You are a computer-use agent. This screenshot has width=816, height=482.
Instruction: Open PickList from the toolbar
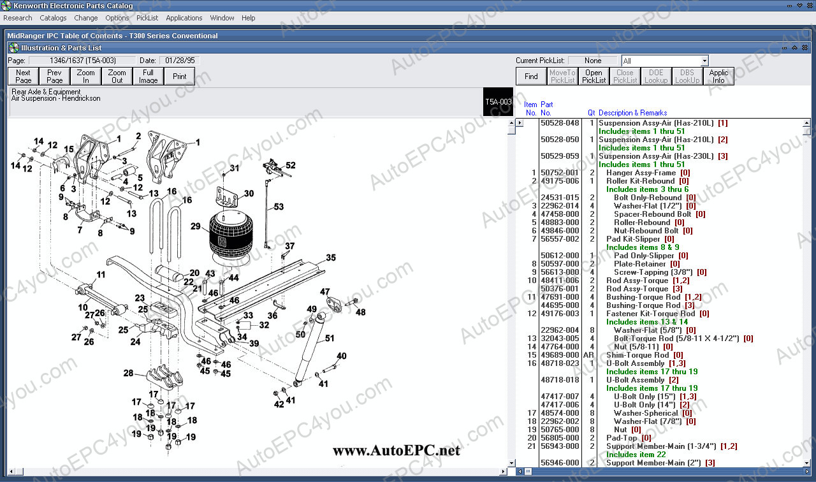pyautogui.click(x=594, y=77)
